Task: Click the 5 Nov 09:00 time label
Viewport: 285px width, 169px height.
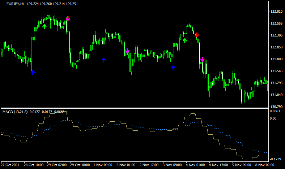Action: (242, 165)
